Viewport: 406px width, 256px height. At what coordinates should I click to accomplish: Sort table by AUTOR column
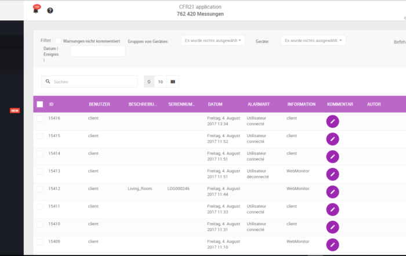coord(374,104)
